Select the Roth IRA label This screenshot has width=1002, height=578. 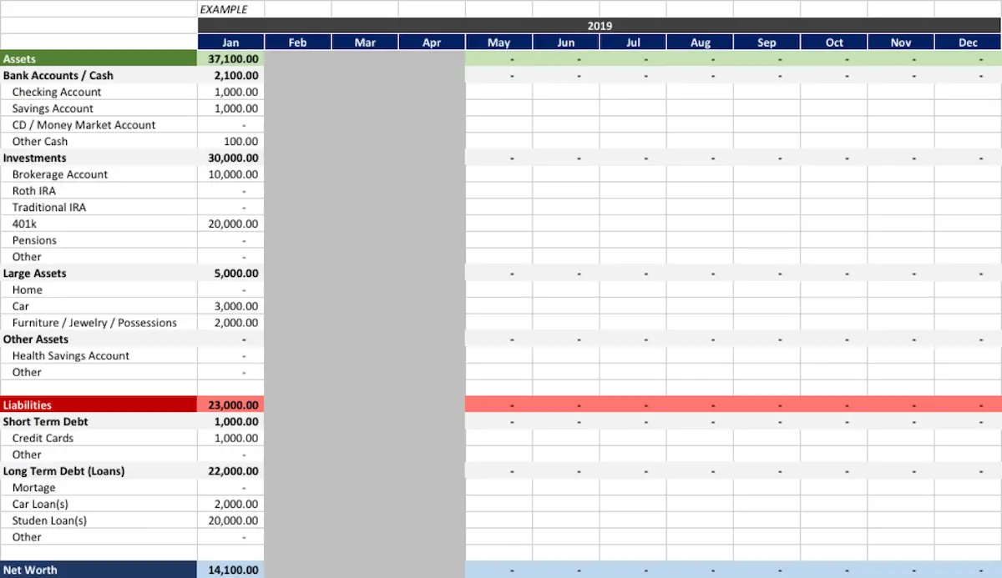[34, 191]
